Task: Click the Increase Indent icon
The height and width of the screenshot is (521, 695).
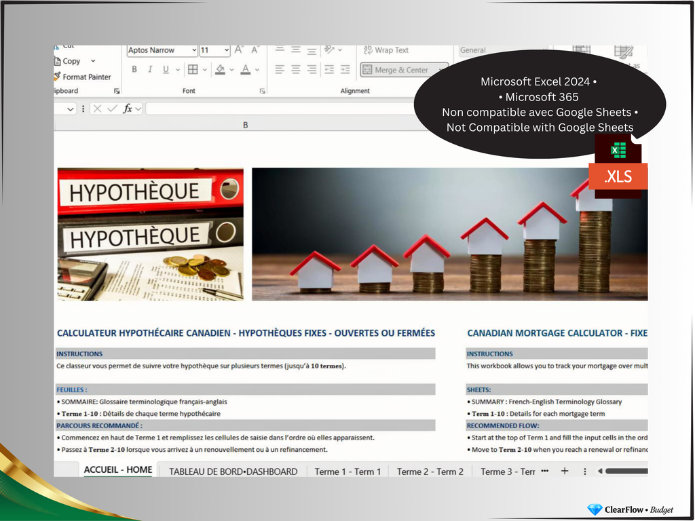Action: click(345, 70)
